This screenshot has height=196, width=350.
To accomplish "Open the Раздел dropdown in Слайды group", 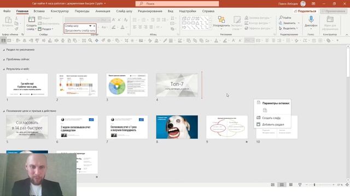I will pos(45,29).
